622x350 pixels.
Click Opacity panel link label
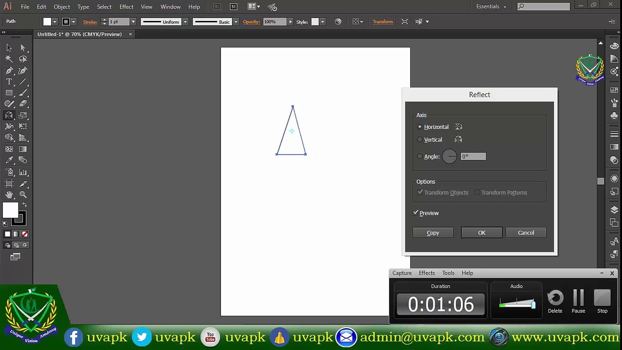[x=251, y=22]
